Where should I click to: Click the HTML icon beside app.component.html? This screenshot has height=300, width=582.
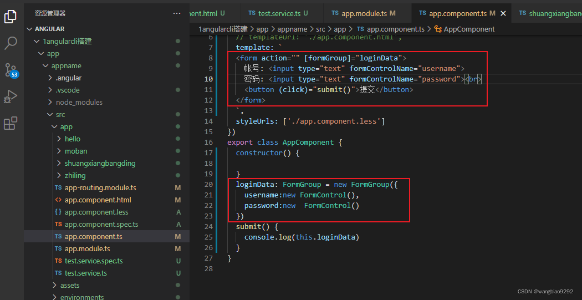pos(58,200)
